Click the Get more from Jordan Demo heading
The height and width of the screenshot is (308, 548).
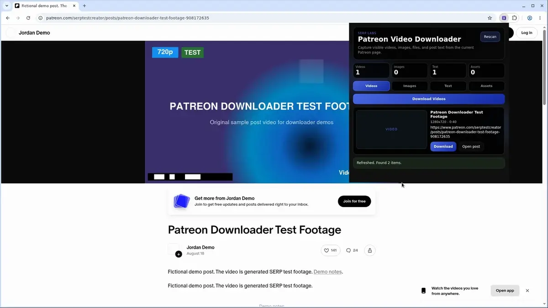(x=224, y=198)
